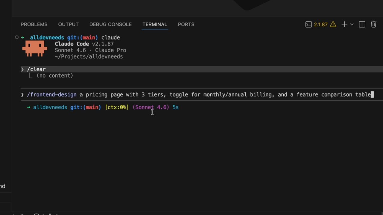Viewport: 383px width, 215px height.
Task: Click the yellow warning triangle icon
Action: [333, 24]
